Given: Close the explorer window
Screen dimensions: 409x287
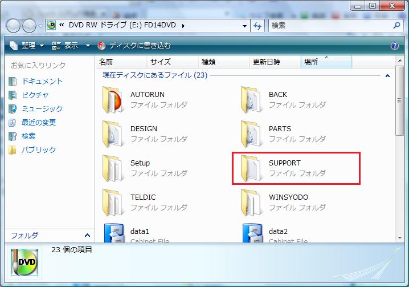Looking at the screenshot, I should coord(392,6).
